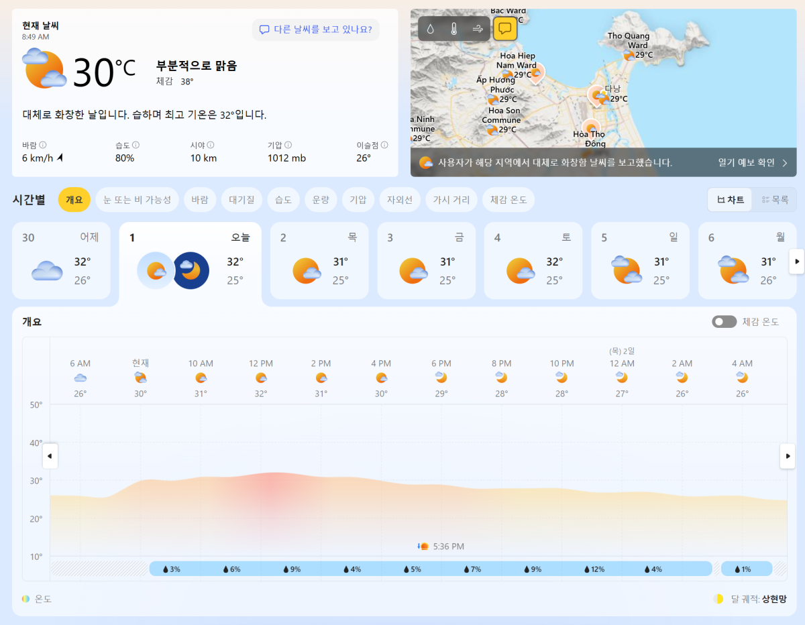Screen dimensions: 805x625
Task: Select the 토 day 4 forecast card
Action: 533,261
